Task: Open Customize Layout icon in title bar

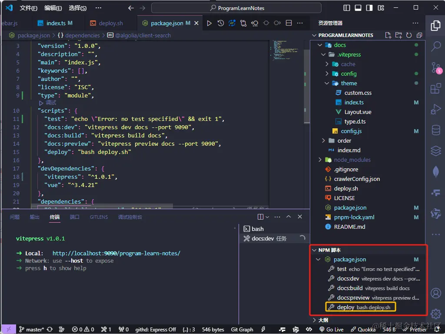Action: 381,8
